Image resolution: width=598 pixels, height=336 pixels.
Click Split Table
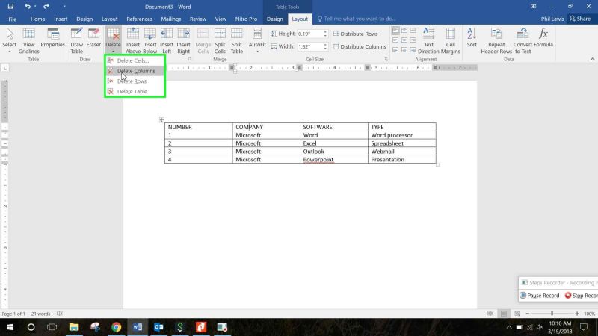[x=237, y=40]
